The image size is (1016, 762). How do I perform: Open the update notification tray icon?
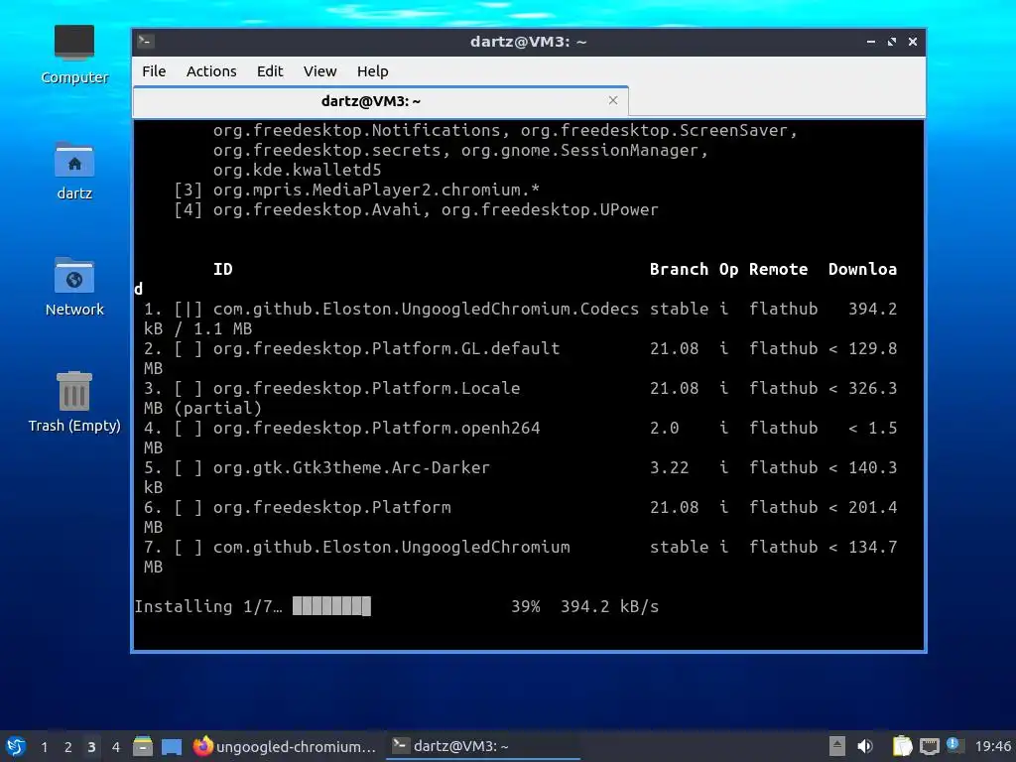pos(954,745)
